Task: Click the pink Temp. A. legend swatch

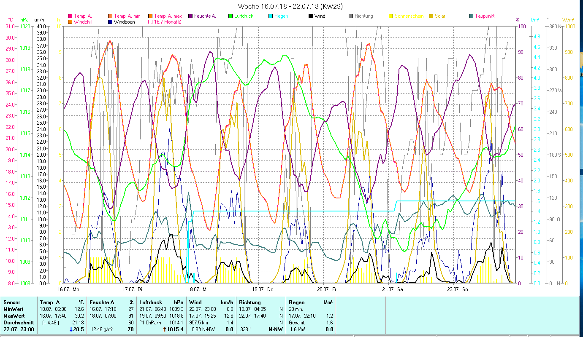Action: tap(70, 16)
